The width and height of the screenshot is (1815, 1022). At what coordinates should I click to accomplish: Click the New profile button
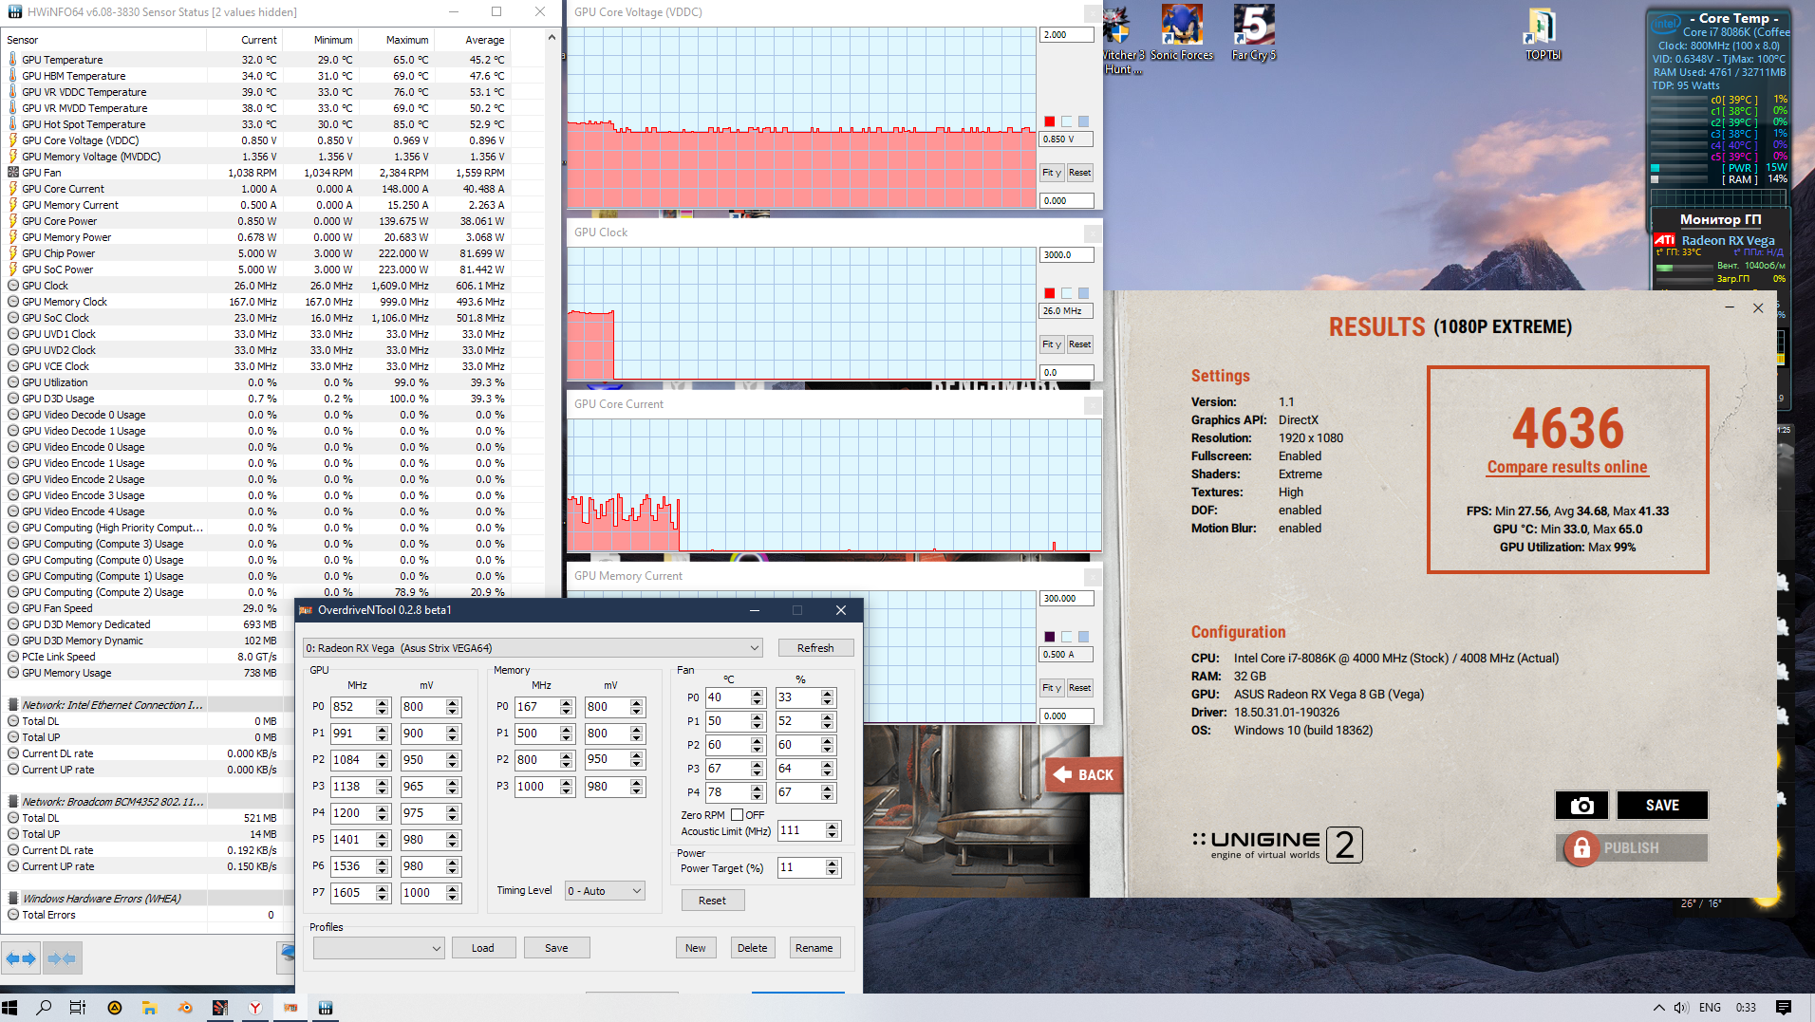pos(696,948)
